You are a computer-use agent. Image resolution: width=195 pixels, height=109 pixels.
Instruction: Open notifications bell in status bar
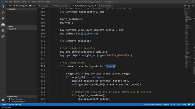pos(193,104)
